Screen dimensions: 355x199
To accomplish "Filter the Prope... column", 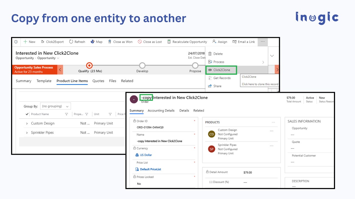I will pyautogui.click(x=87, y=114).
